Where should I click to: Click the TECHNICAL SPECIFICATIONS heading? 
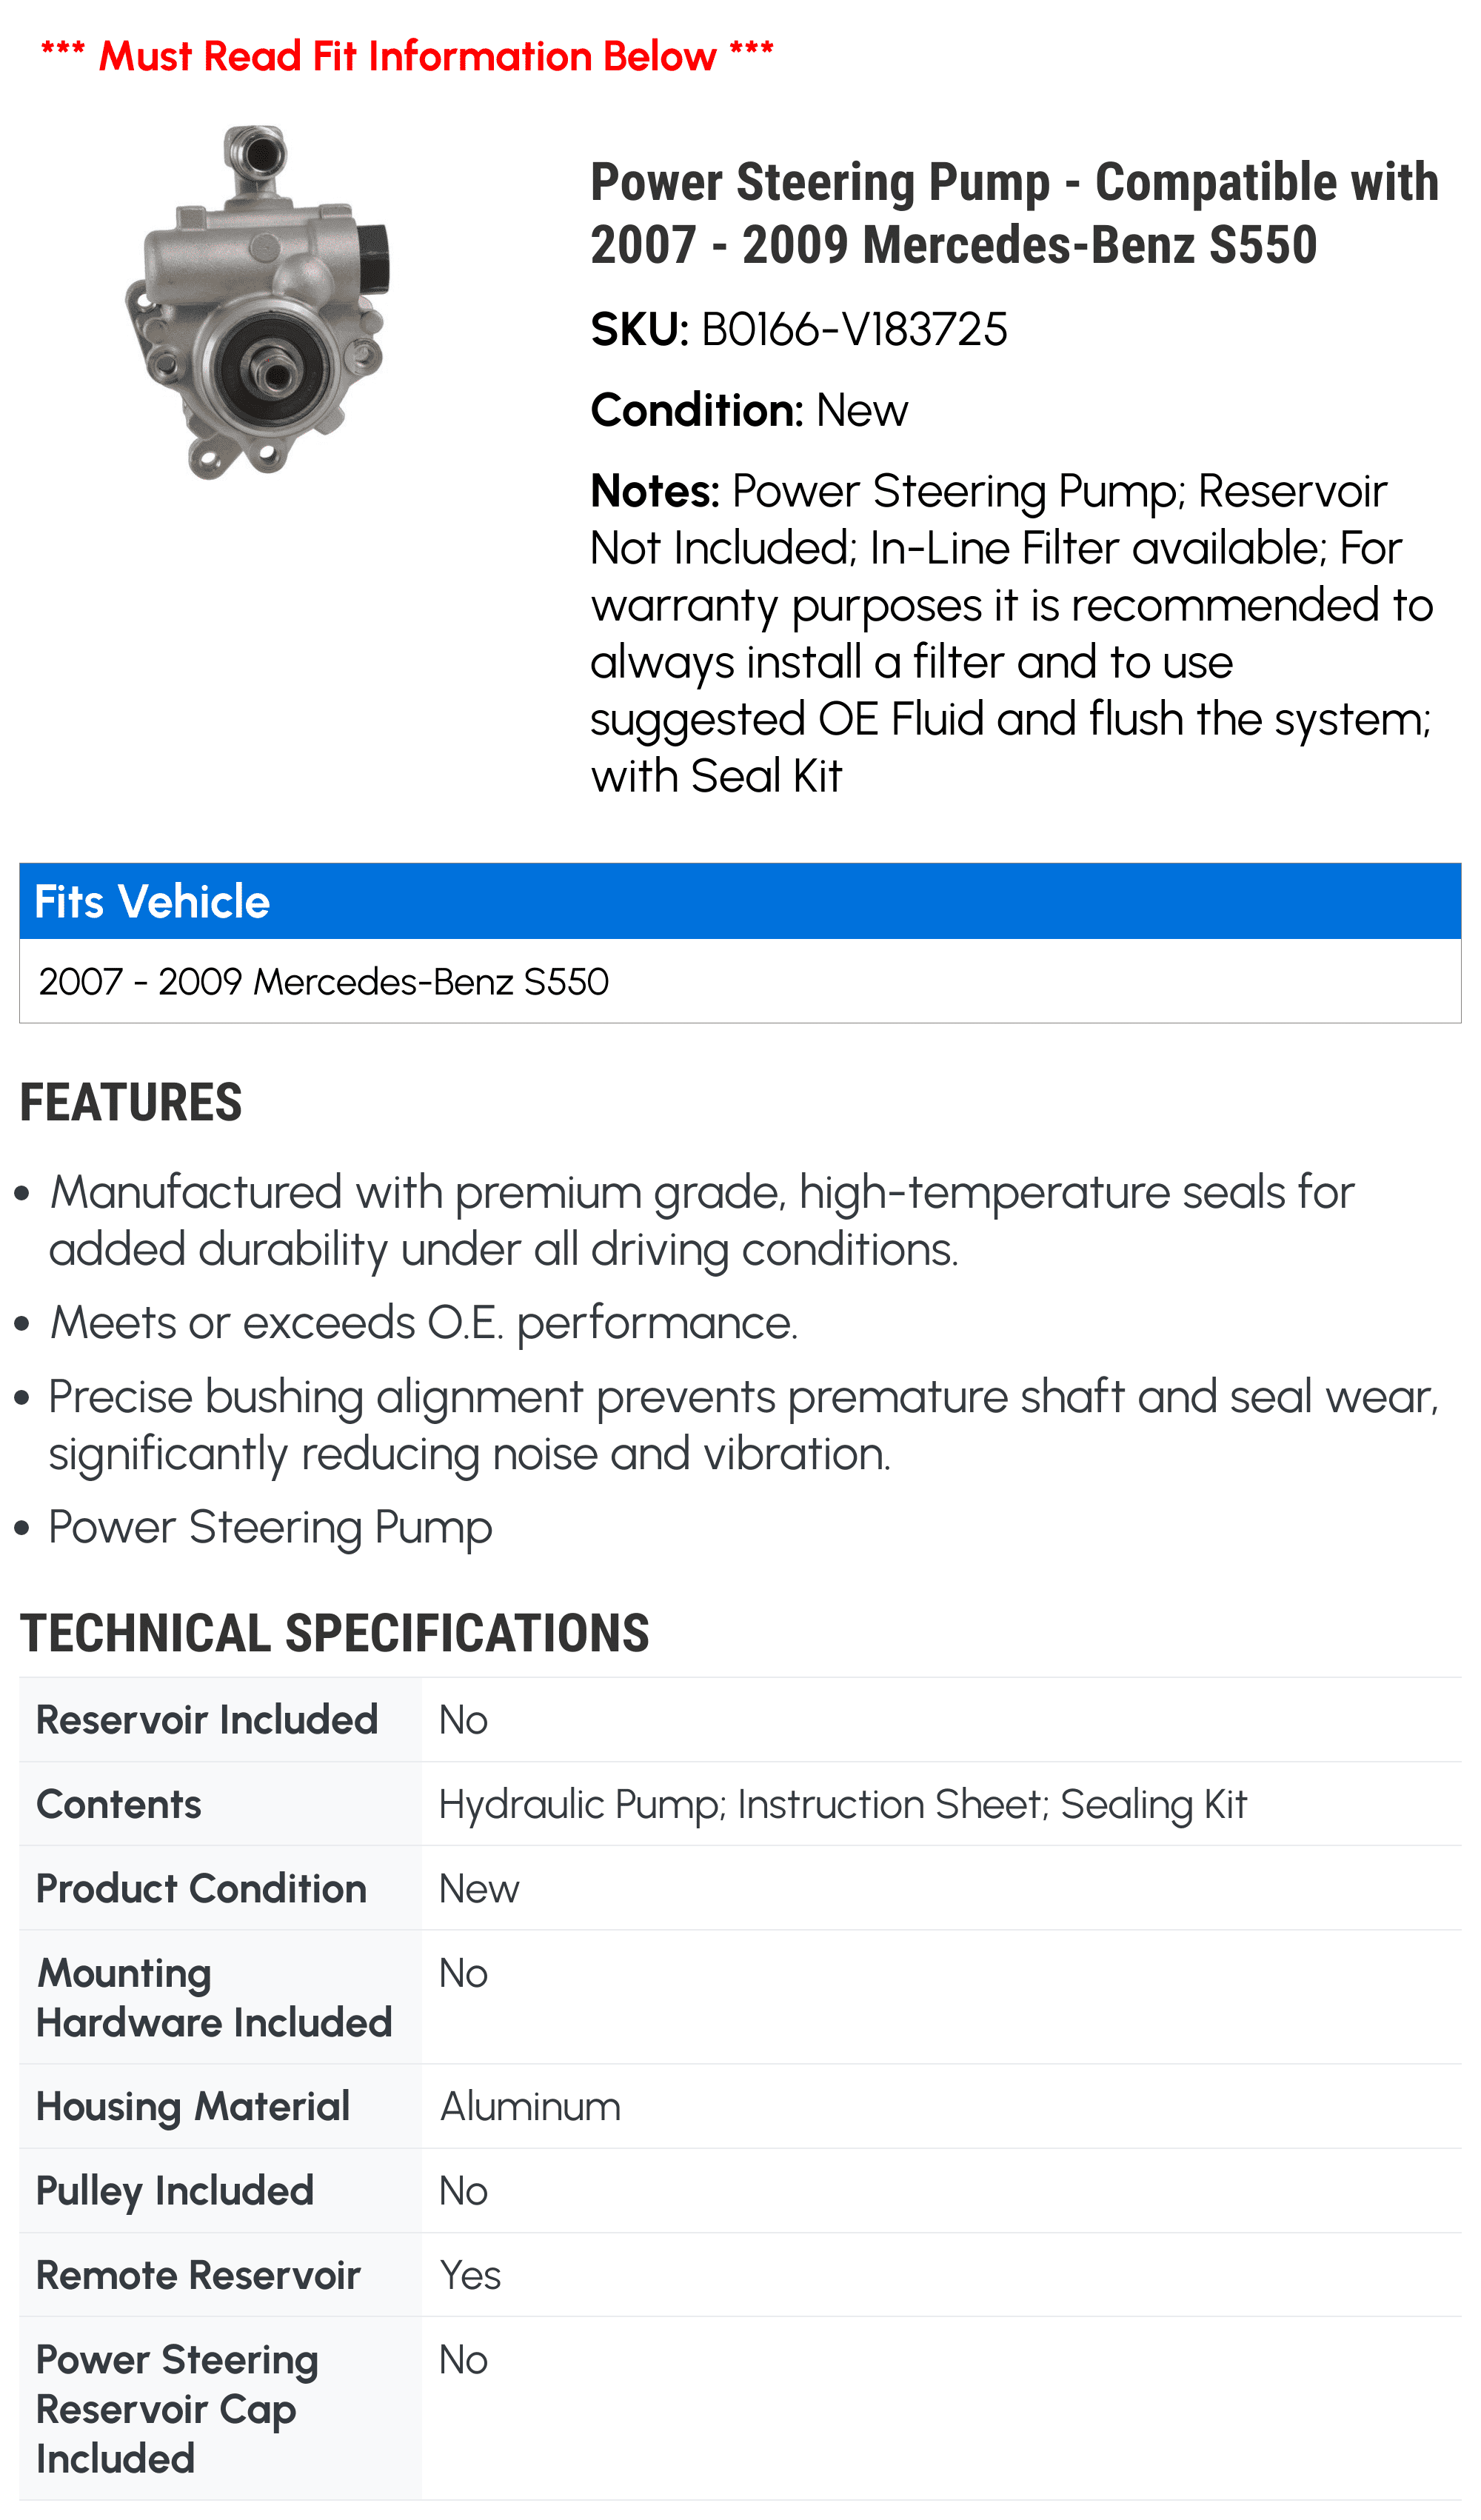tap(335, 1634)
